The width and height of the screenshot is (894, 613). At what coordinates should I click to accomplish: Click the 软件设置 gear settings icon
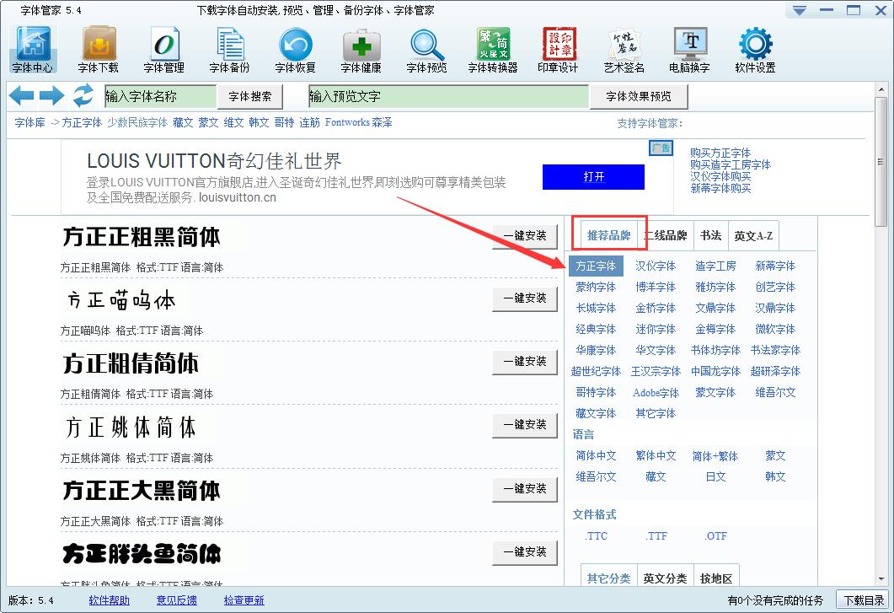tap(755, 49)
